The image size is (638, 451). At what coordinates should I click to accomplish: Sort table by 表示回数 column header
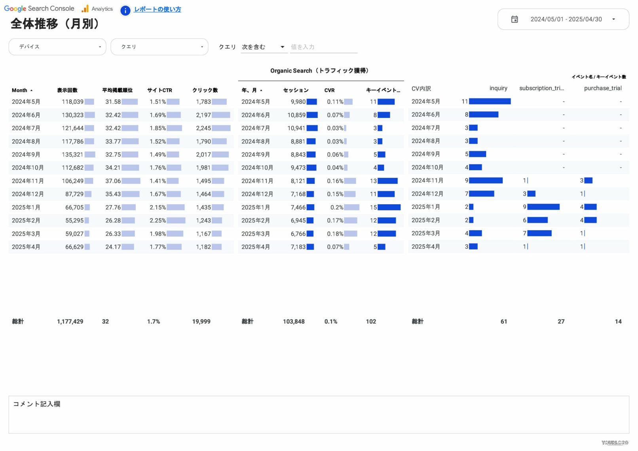(x=67, y=90)
